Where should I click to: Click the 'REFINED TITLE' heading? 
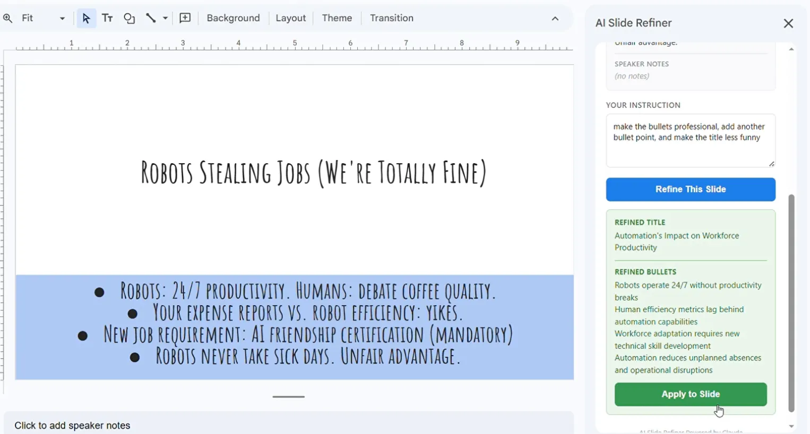point(640,223)
